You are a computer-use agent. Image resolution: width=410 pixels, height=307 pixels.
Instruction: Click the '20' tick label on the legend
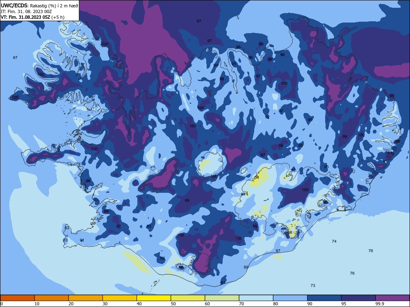coord(71,304)
